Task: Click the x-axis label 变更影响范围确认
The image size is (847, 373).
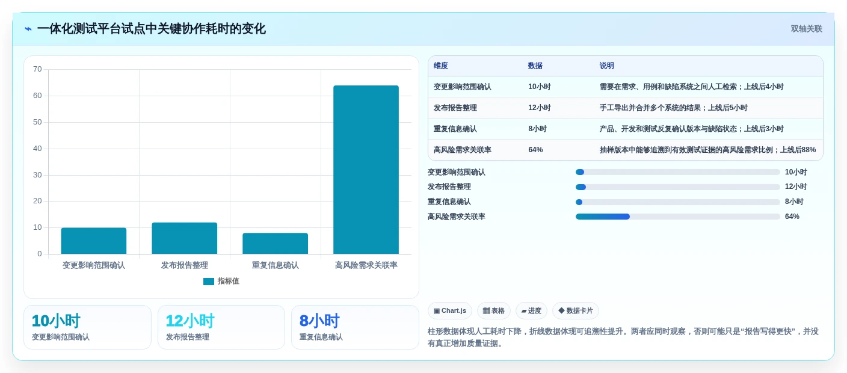Action: coord(94,265)
